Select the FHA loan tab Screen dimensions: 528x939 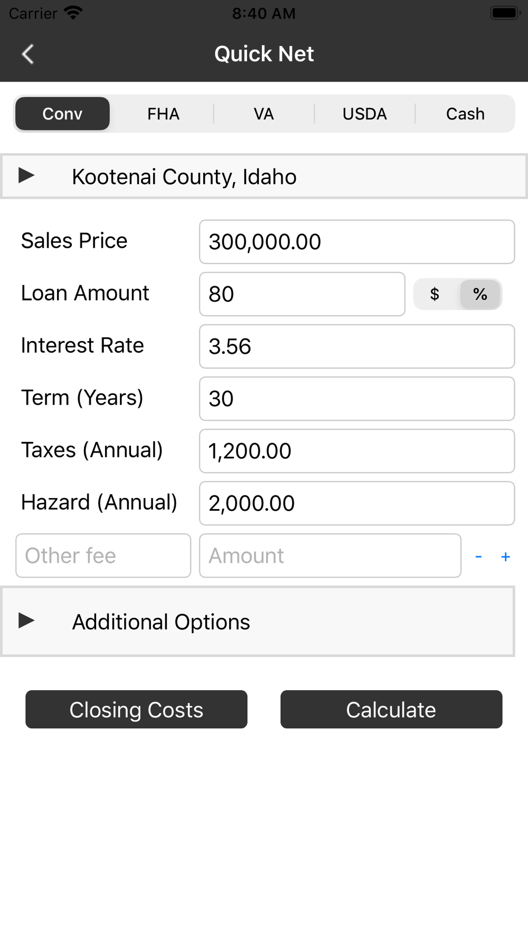click(x=163, y=114)
